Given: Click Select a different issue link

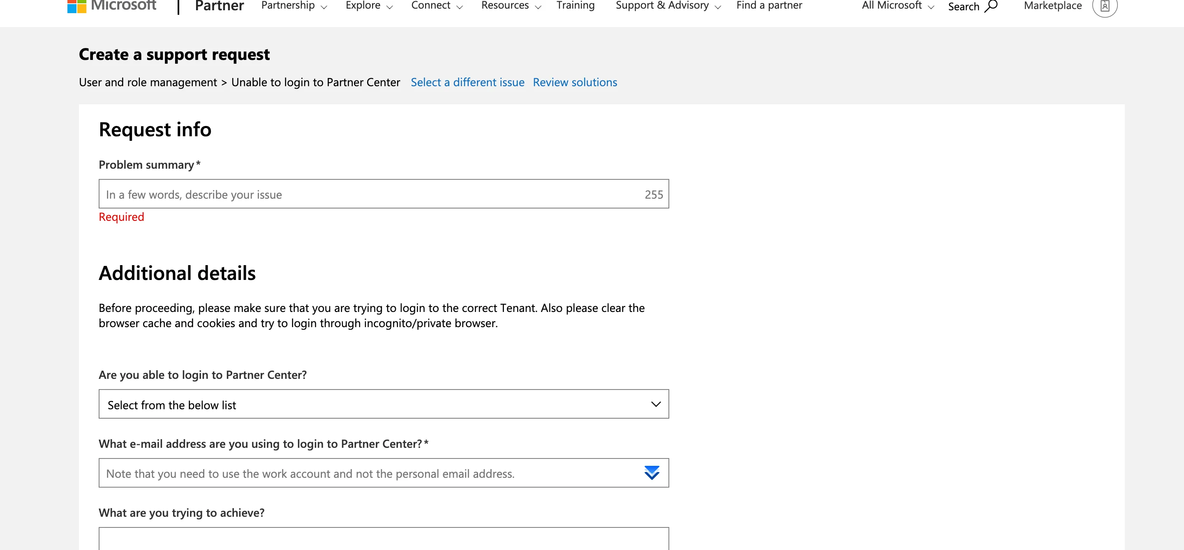Looking at the screenshot, I should point(467,82).
